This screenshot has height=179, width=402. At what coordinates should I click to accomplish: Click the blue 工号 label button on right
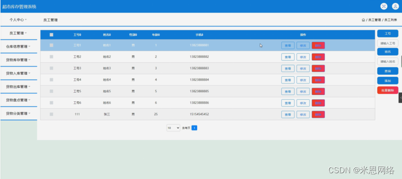387,33
